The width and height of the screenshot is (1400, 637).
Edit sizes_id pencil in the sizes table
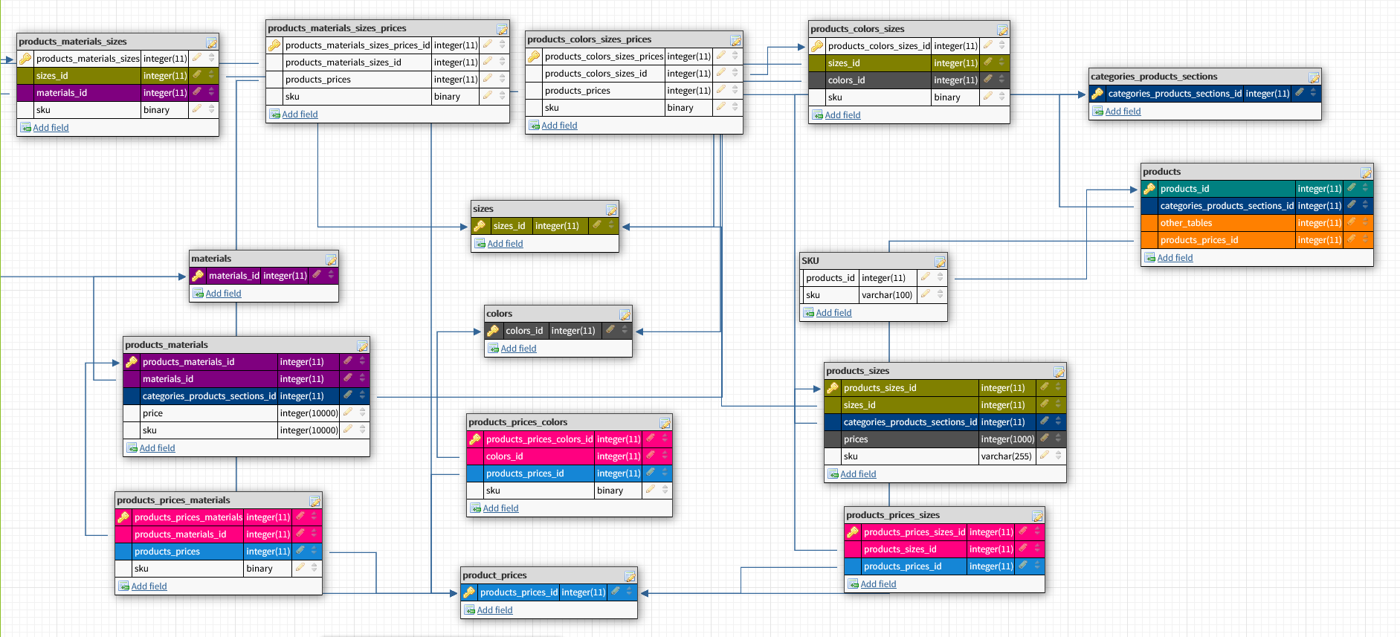[x=597, y=225]
